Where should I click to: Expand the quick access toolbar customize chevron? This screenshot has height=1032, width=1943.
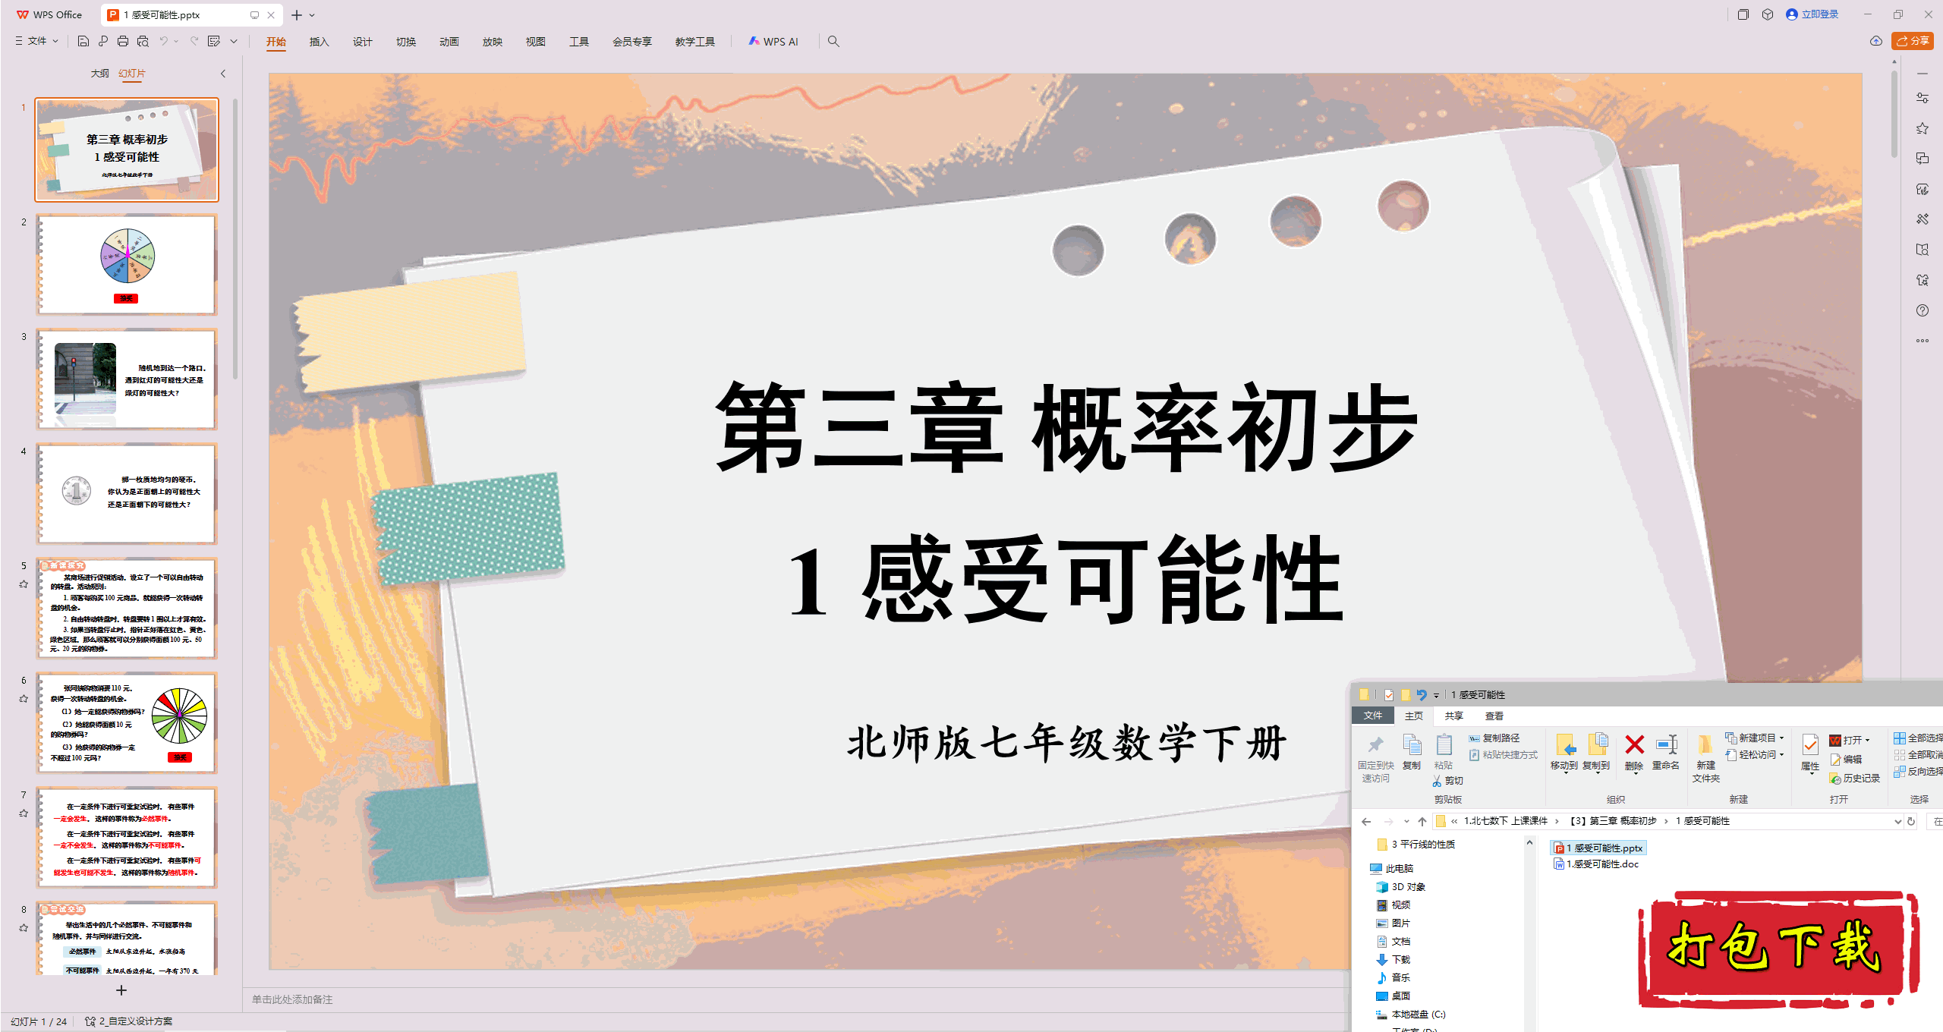click(x=234, y=41)
